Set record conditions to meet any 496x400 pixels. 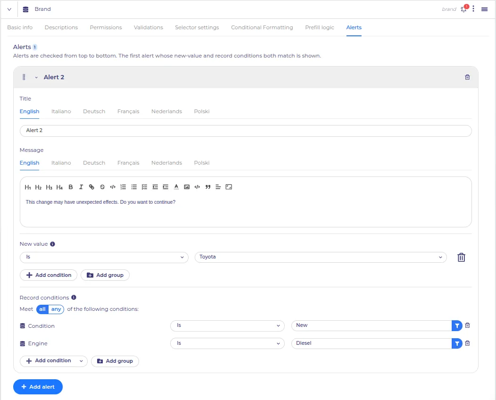click(x=56, y=309)
